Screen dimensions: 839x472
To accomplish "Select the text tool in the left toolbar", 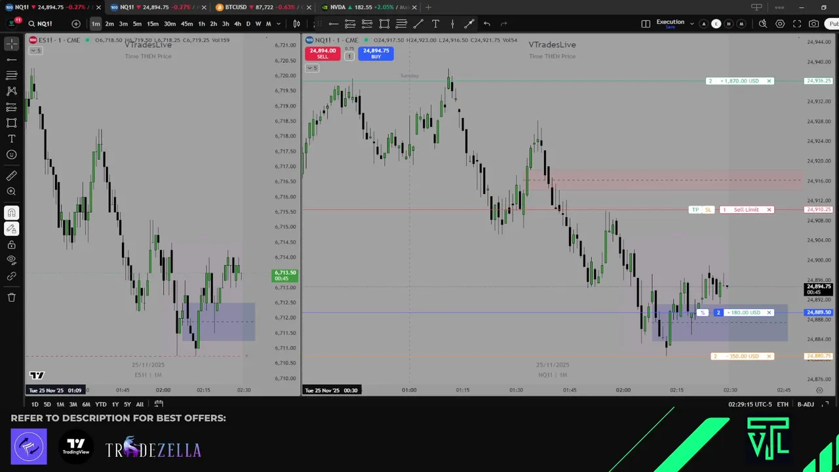I will (x=12, y=139).
